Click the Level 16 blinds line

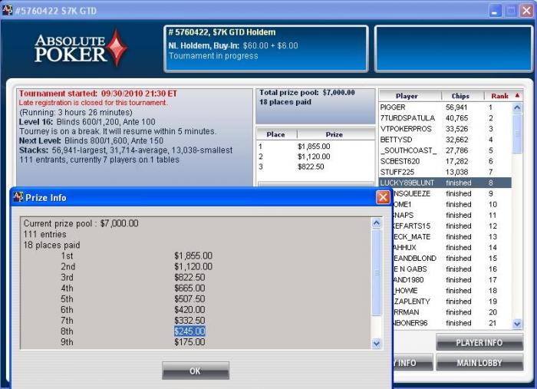87,122
